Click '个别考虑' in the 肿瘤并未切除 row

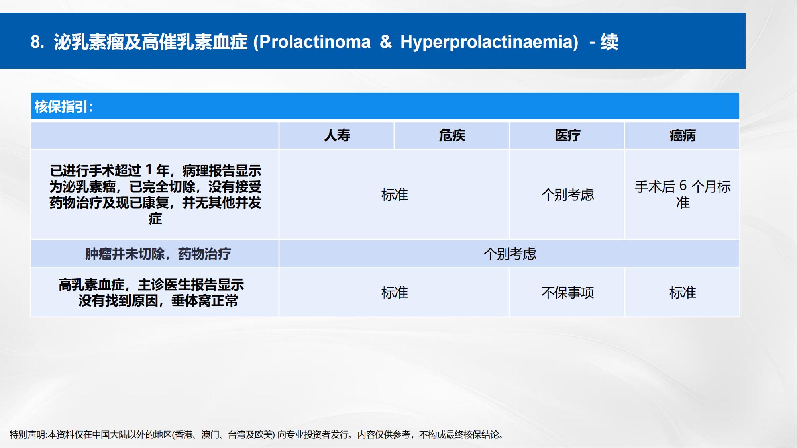point(510,254)
